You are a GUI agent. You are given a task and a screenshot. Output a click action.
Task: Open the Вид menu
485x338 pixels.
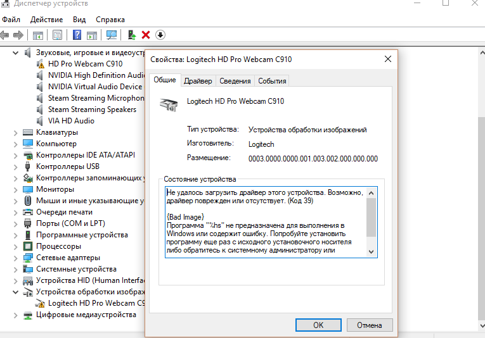coord(79,20)
